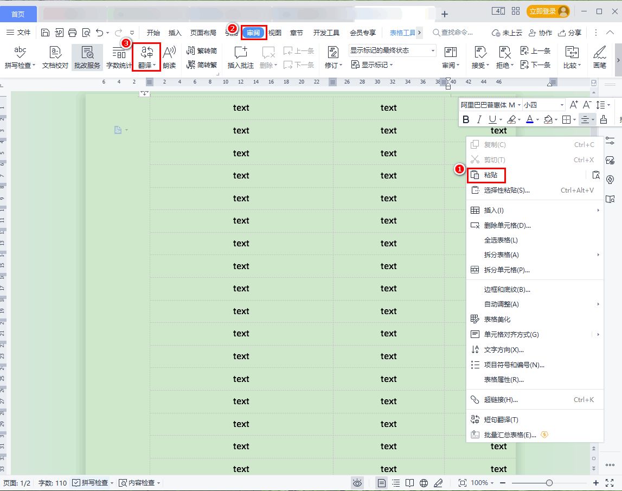Accept the change (接受)
The width and height of the screenshot is (622, 491).
point(480,58)
